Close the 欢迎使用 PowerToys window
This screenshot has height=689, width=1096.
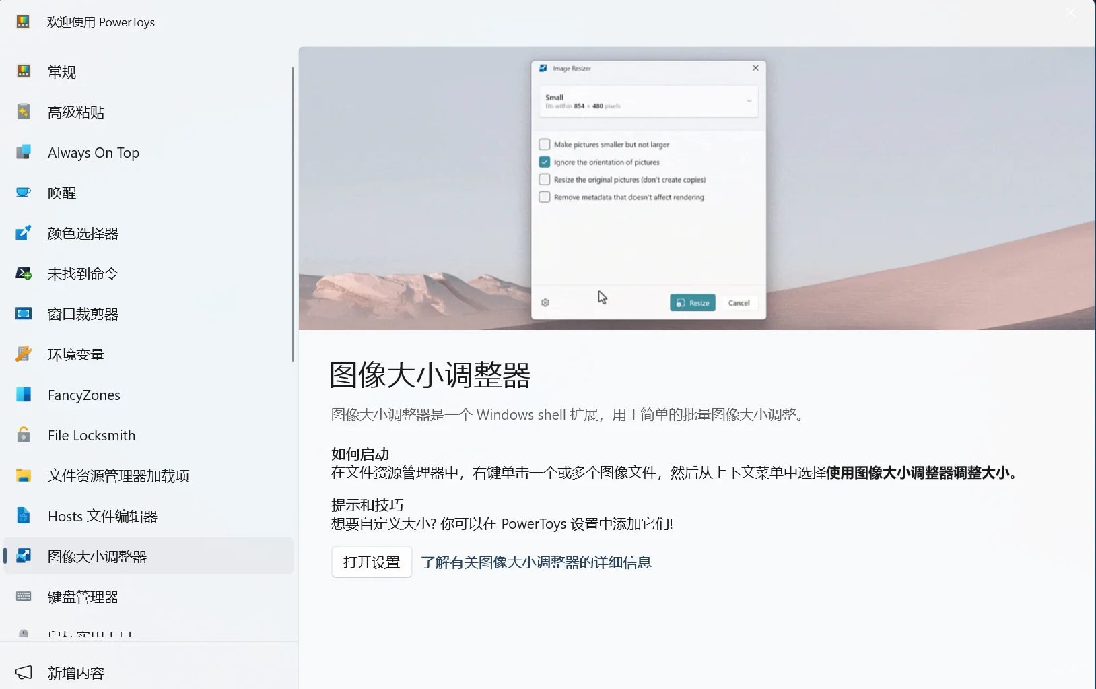coord(1071,13)
